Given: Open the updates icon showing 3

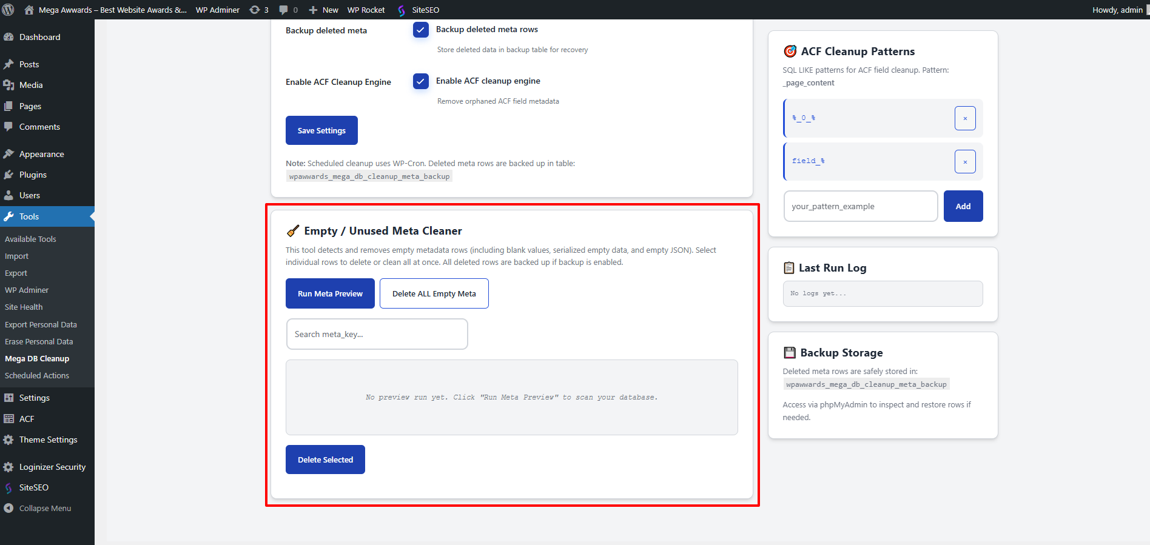Looking at the screenshot, I should [255, 10].
